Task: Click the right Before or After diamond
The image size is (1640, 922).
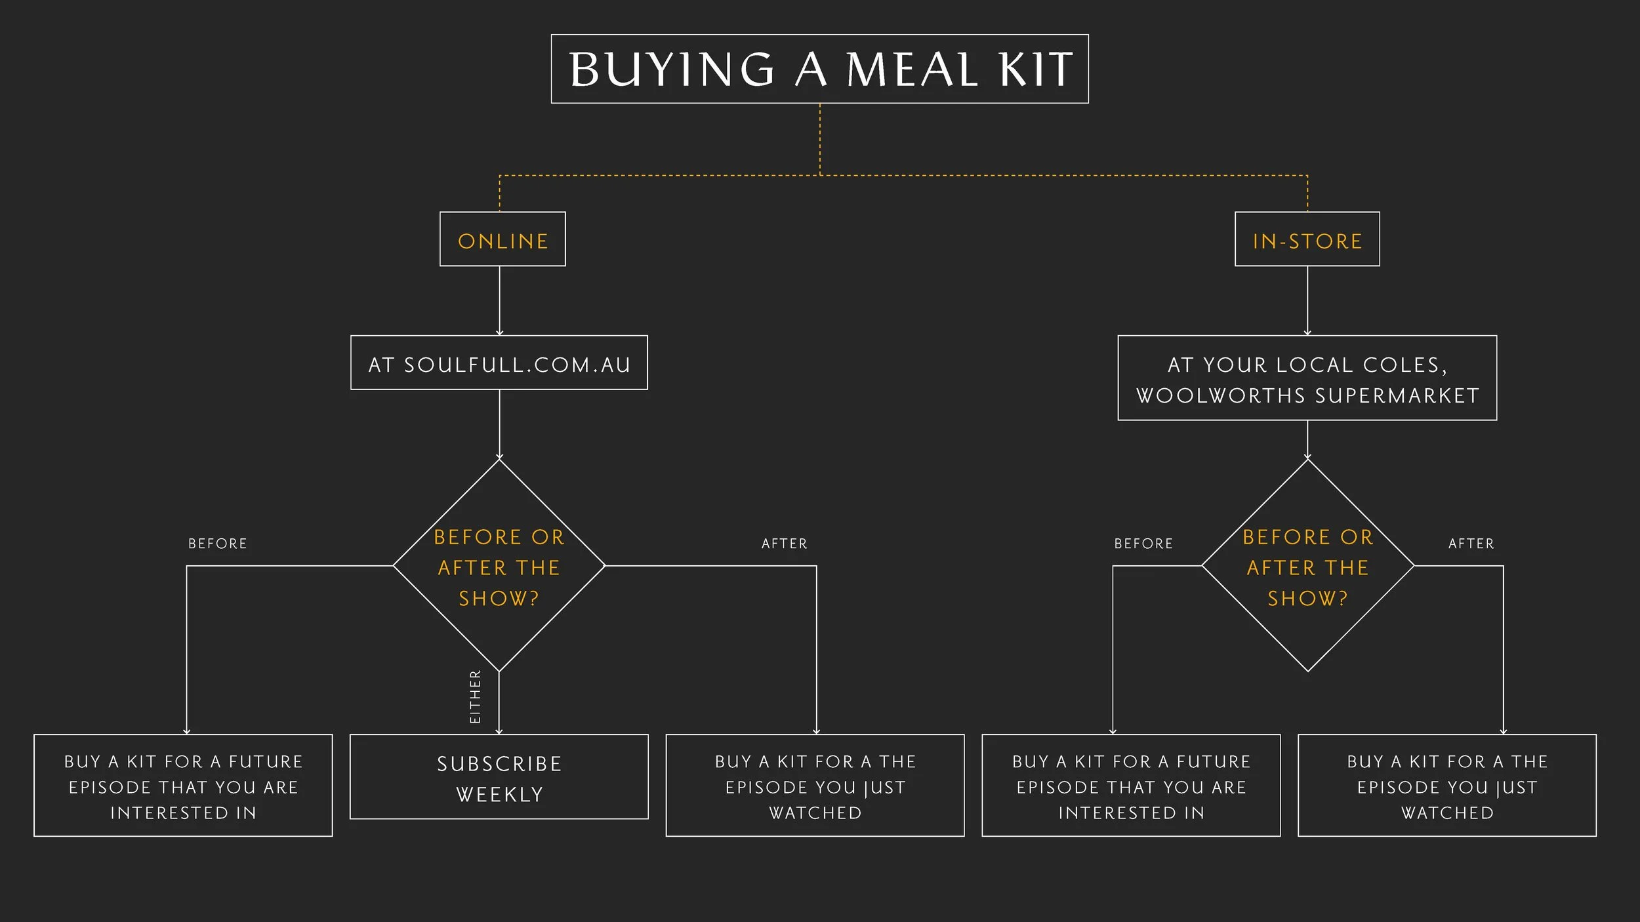Action: 1307,565
